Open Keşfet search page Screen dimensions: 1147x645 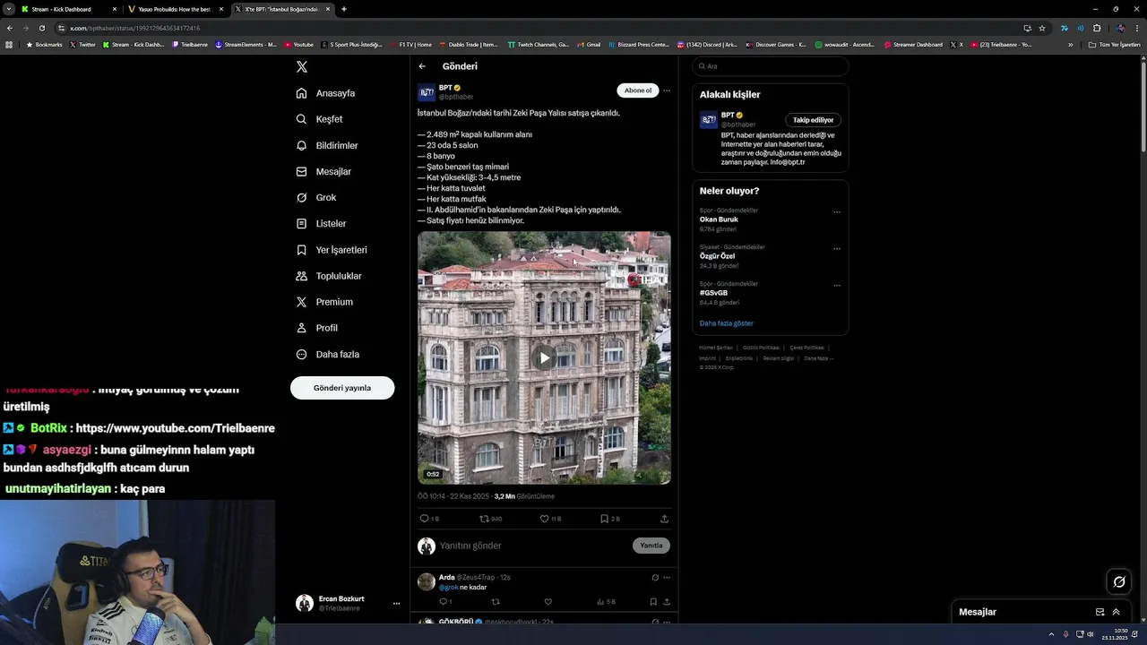(x=320, y=119)
